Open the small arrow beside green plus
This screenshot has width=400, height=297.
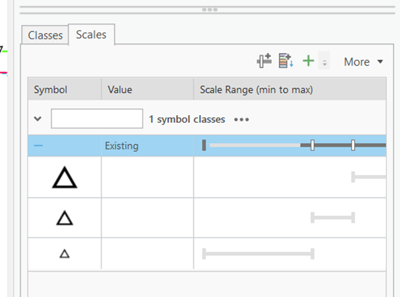(324, 62)
